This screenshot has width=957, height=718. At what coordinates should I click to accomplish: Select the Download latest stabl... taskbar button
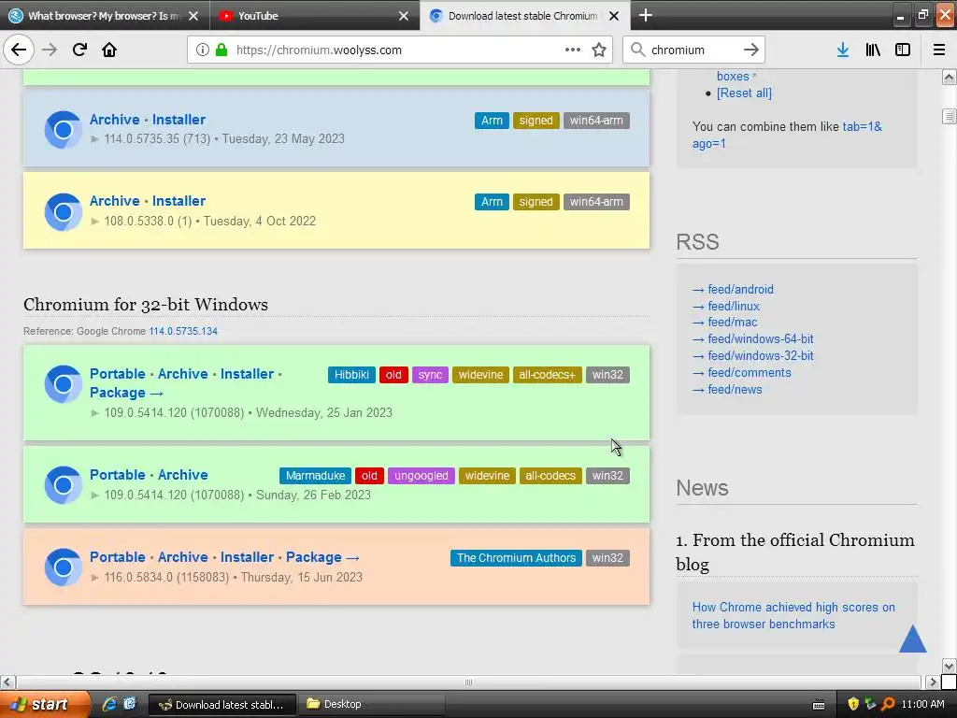(222, 705)
